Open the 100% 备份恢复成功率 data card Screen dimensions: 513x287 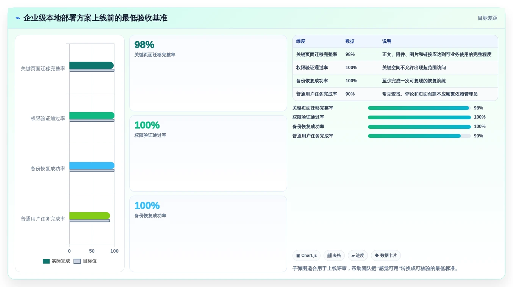point(208,234)
